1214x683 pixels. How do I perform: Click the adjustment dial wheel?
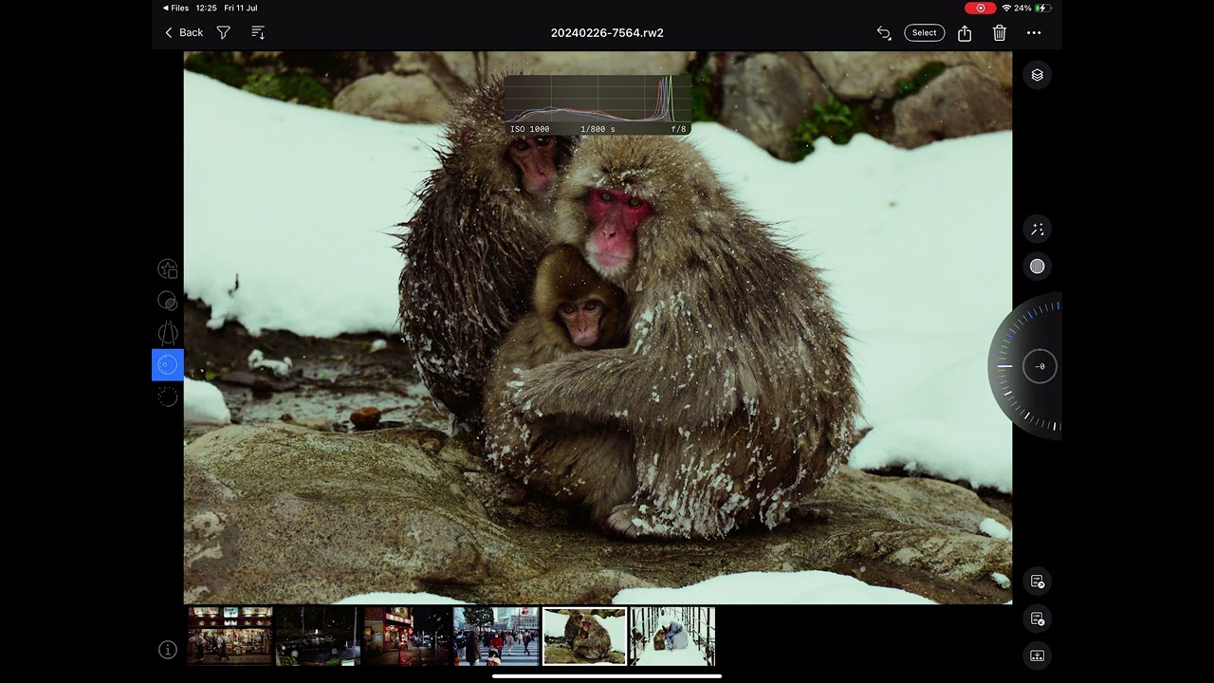(1024, 366)
